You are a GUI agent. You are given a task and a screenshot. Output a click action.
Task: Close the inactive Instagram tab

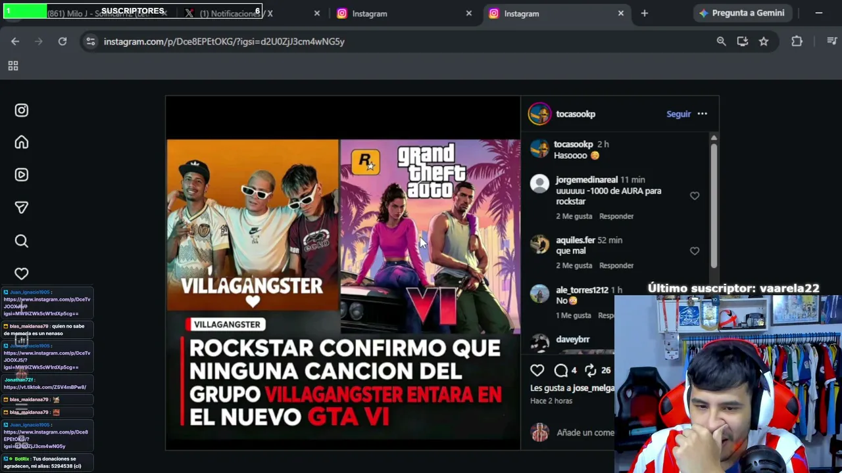tap(469, 13)
